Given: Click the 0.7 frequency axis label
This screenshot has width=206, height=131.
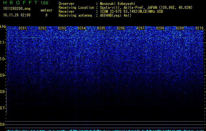Looking at the screenshot, I should (x=3, y=108).
